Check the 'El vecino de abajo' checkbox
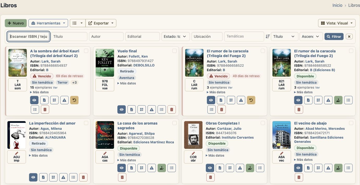Screen dimensions: 360x185 click(x=351, y=123)
